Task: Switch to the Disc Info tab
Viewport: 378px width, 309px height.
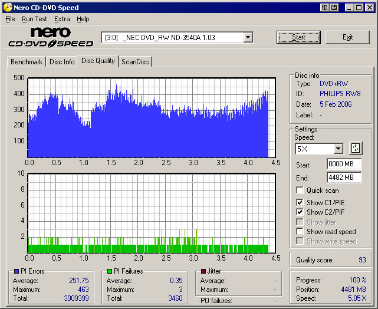Action: [62, 62]
